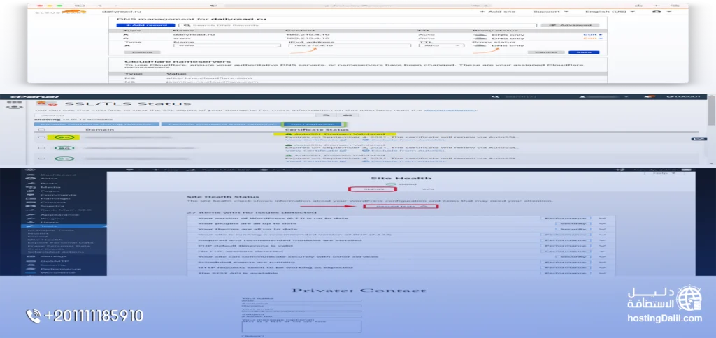Click the Advanced button in Cloudflare
The image size is (716, 338).
[x=570, y=25]
